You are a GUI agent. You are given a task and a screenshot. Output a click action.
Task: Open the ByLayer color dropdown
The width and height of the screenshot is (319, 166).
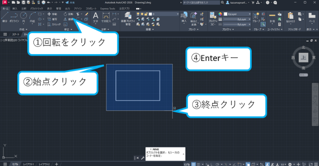(x=237, y=14)
